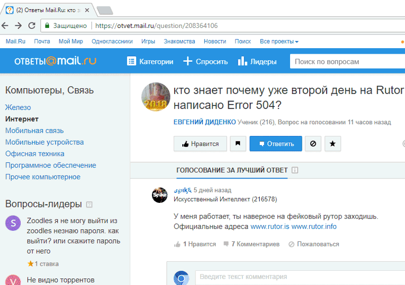The image size is (405, 285).
Task: Open Офисная техника category
Action: tap(34, 154)
